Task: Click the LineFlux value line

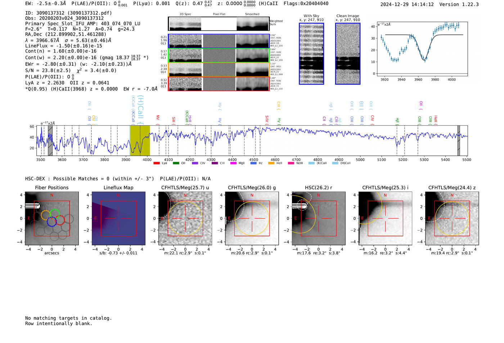Action: tap(64, 46)
